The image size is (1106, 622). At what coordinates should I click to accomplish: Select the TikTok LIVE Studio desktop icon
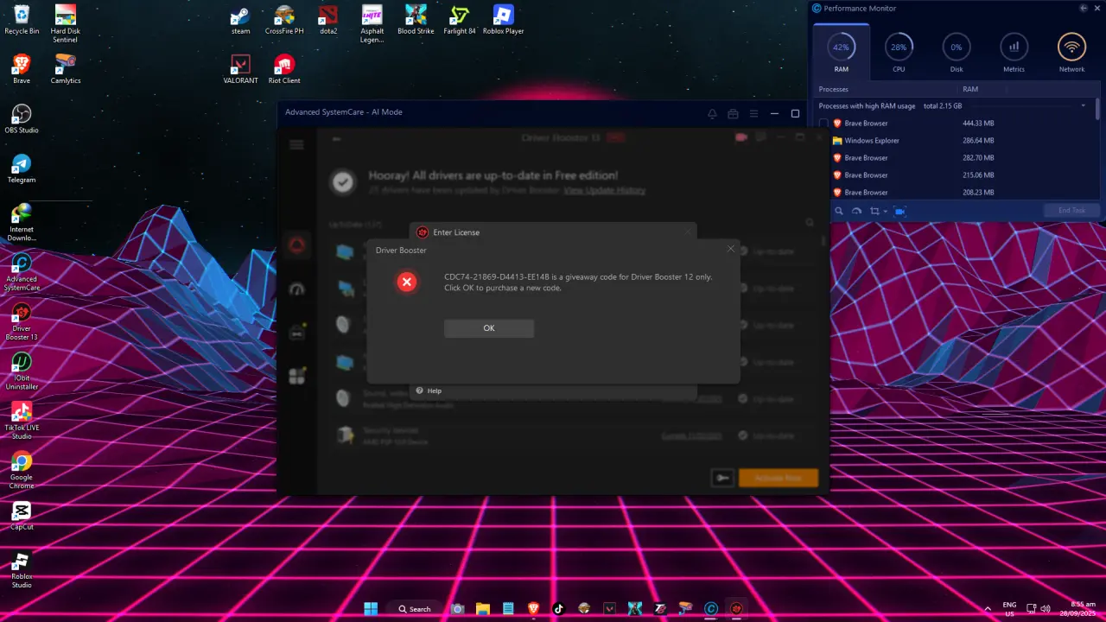[x=22, y=422]
